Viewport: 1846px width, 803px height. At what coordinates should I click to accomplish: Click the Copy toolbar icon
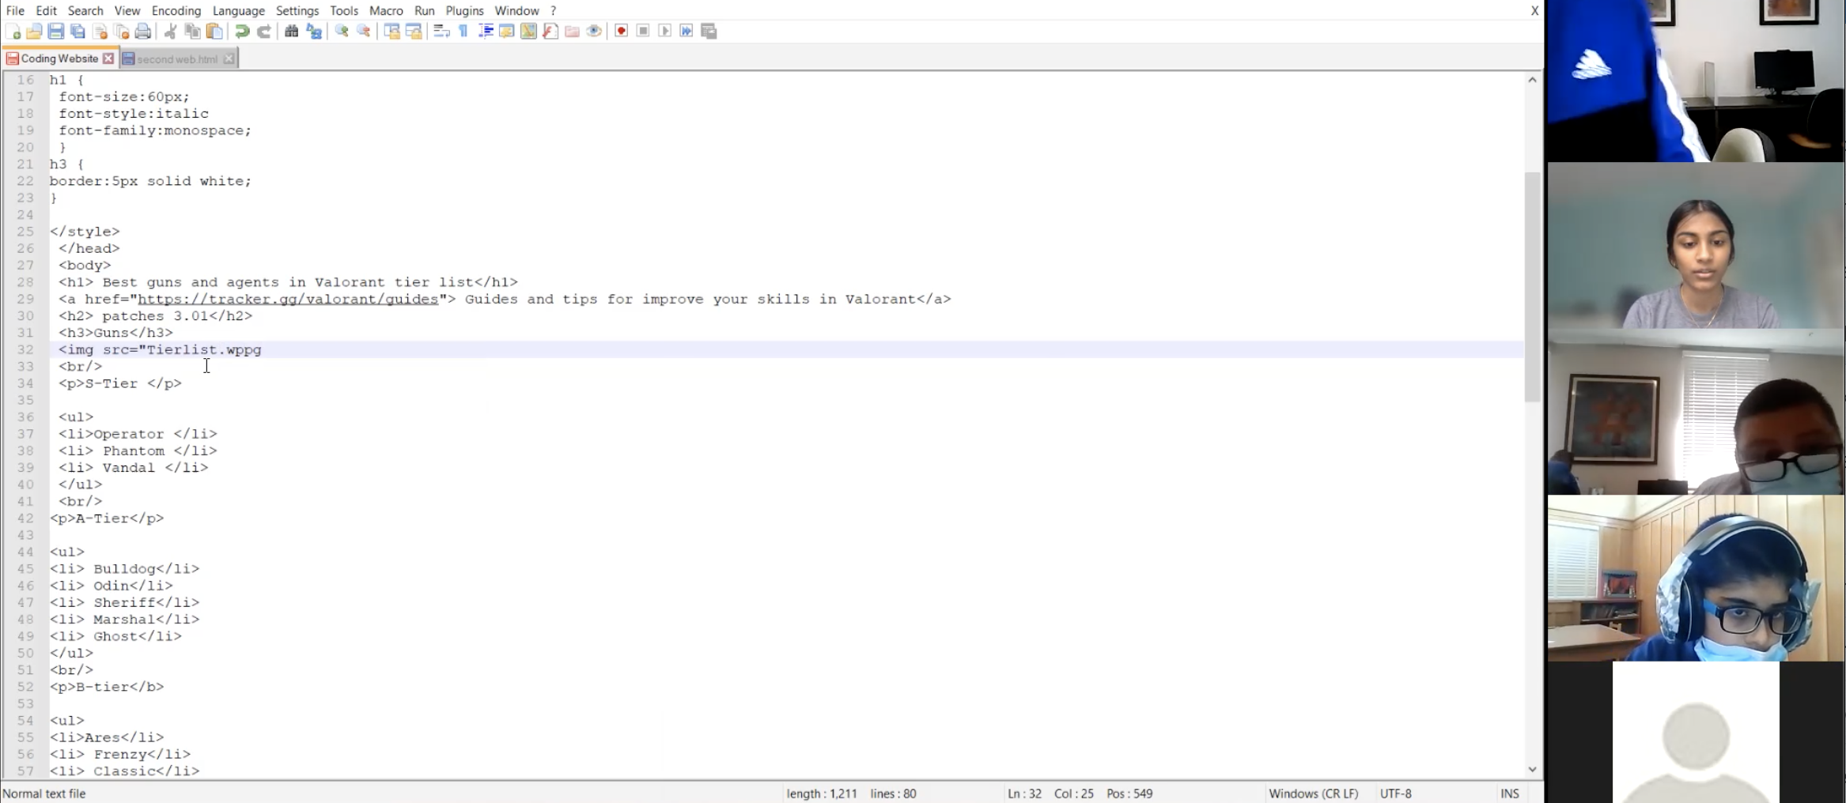click(192, 31)
